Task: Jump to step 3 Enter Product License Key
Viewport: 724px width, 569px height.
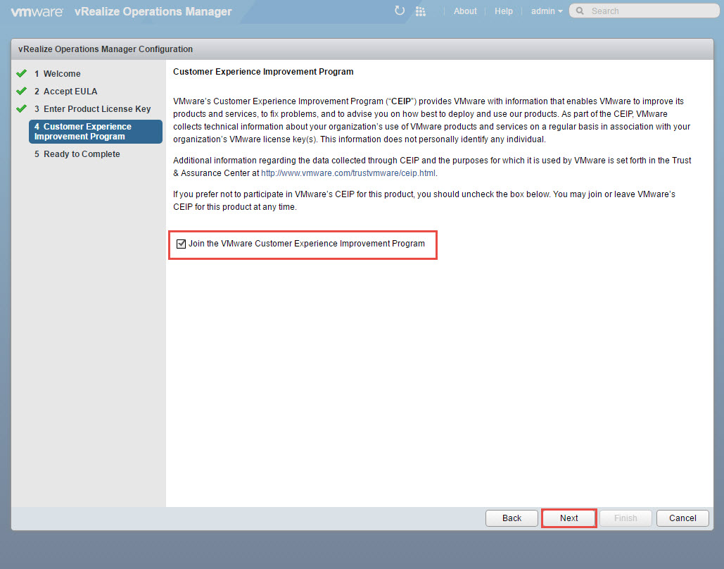Action: 97,109
